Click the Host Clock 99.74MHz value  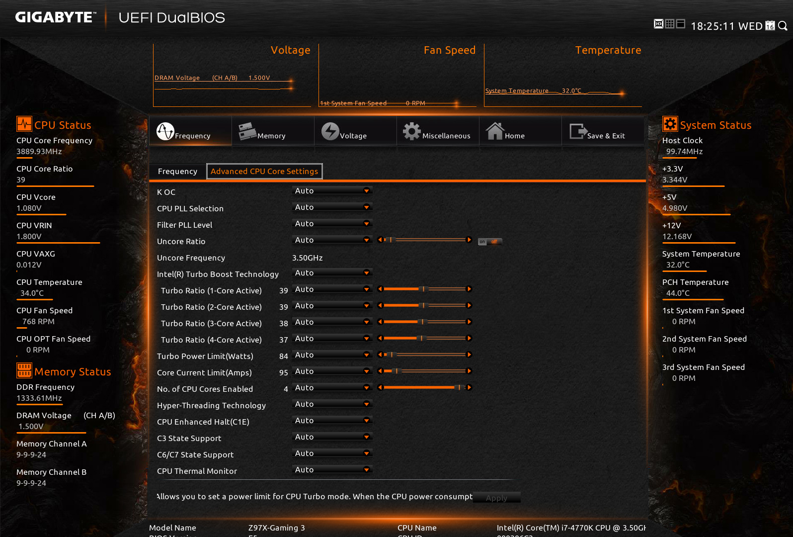(x=684, y=151)
